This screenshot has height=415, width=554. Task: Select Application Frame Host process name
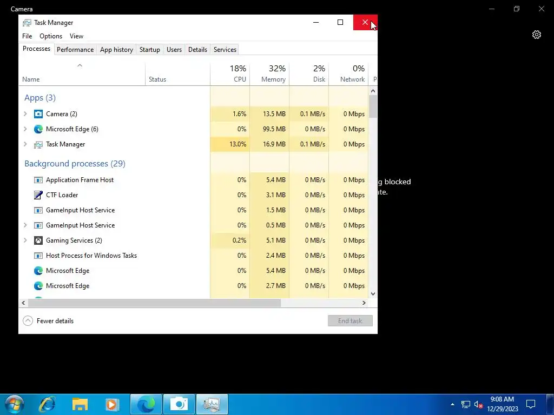point(80,180)
